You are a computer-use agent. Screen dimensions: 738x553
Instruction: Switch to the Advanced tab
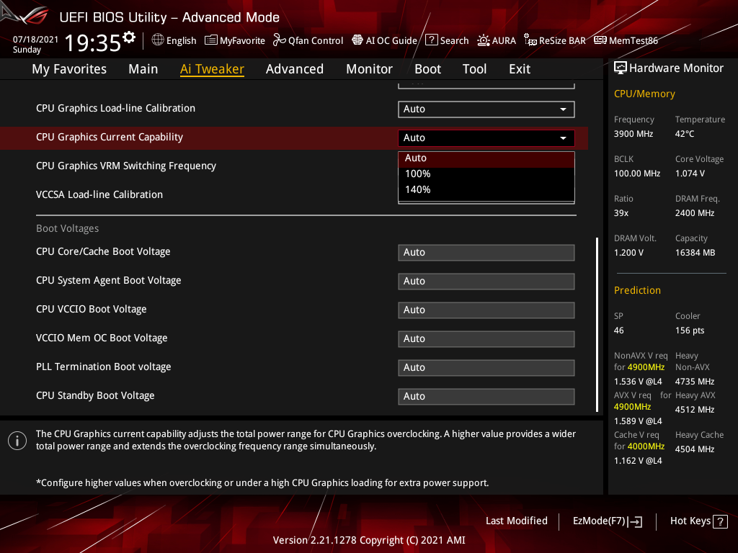(x=295, y=68)
